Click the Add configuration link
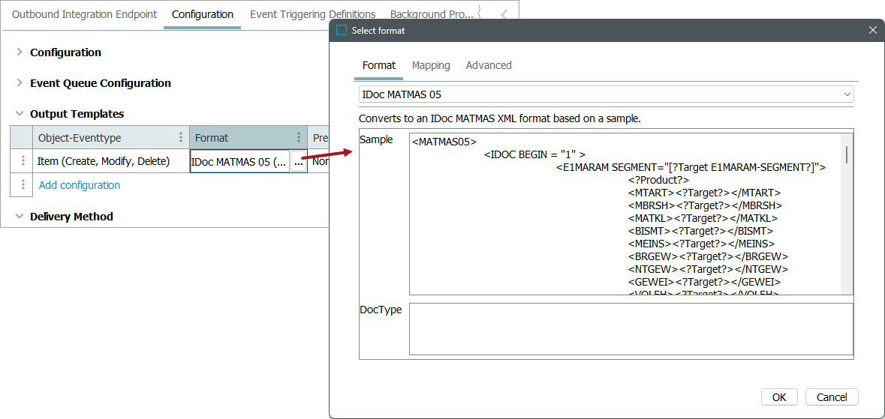The height and width of the screenshot is (419, 885). point(80,185)
